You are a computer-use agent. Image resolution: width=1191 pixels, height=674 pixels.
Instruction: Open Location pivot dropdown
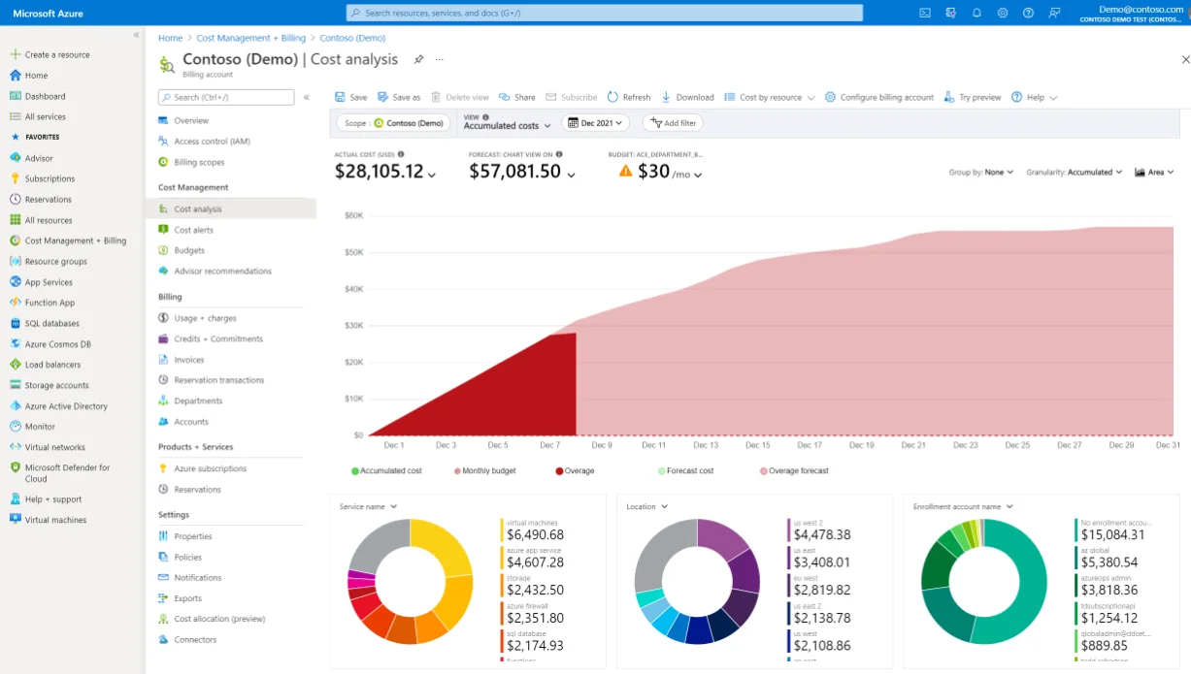[x=647, y=506]
